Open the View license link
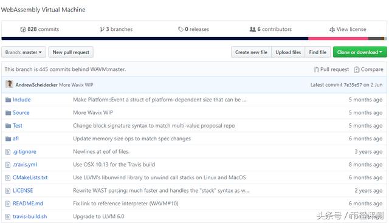 click(x=348, y=29)
